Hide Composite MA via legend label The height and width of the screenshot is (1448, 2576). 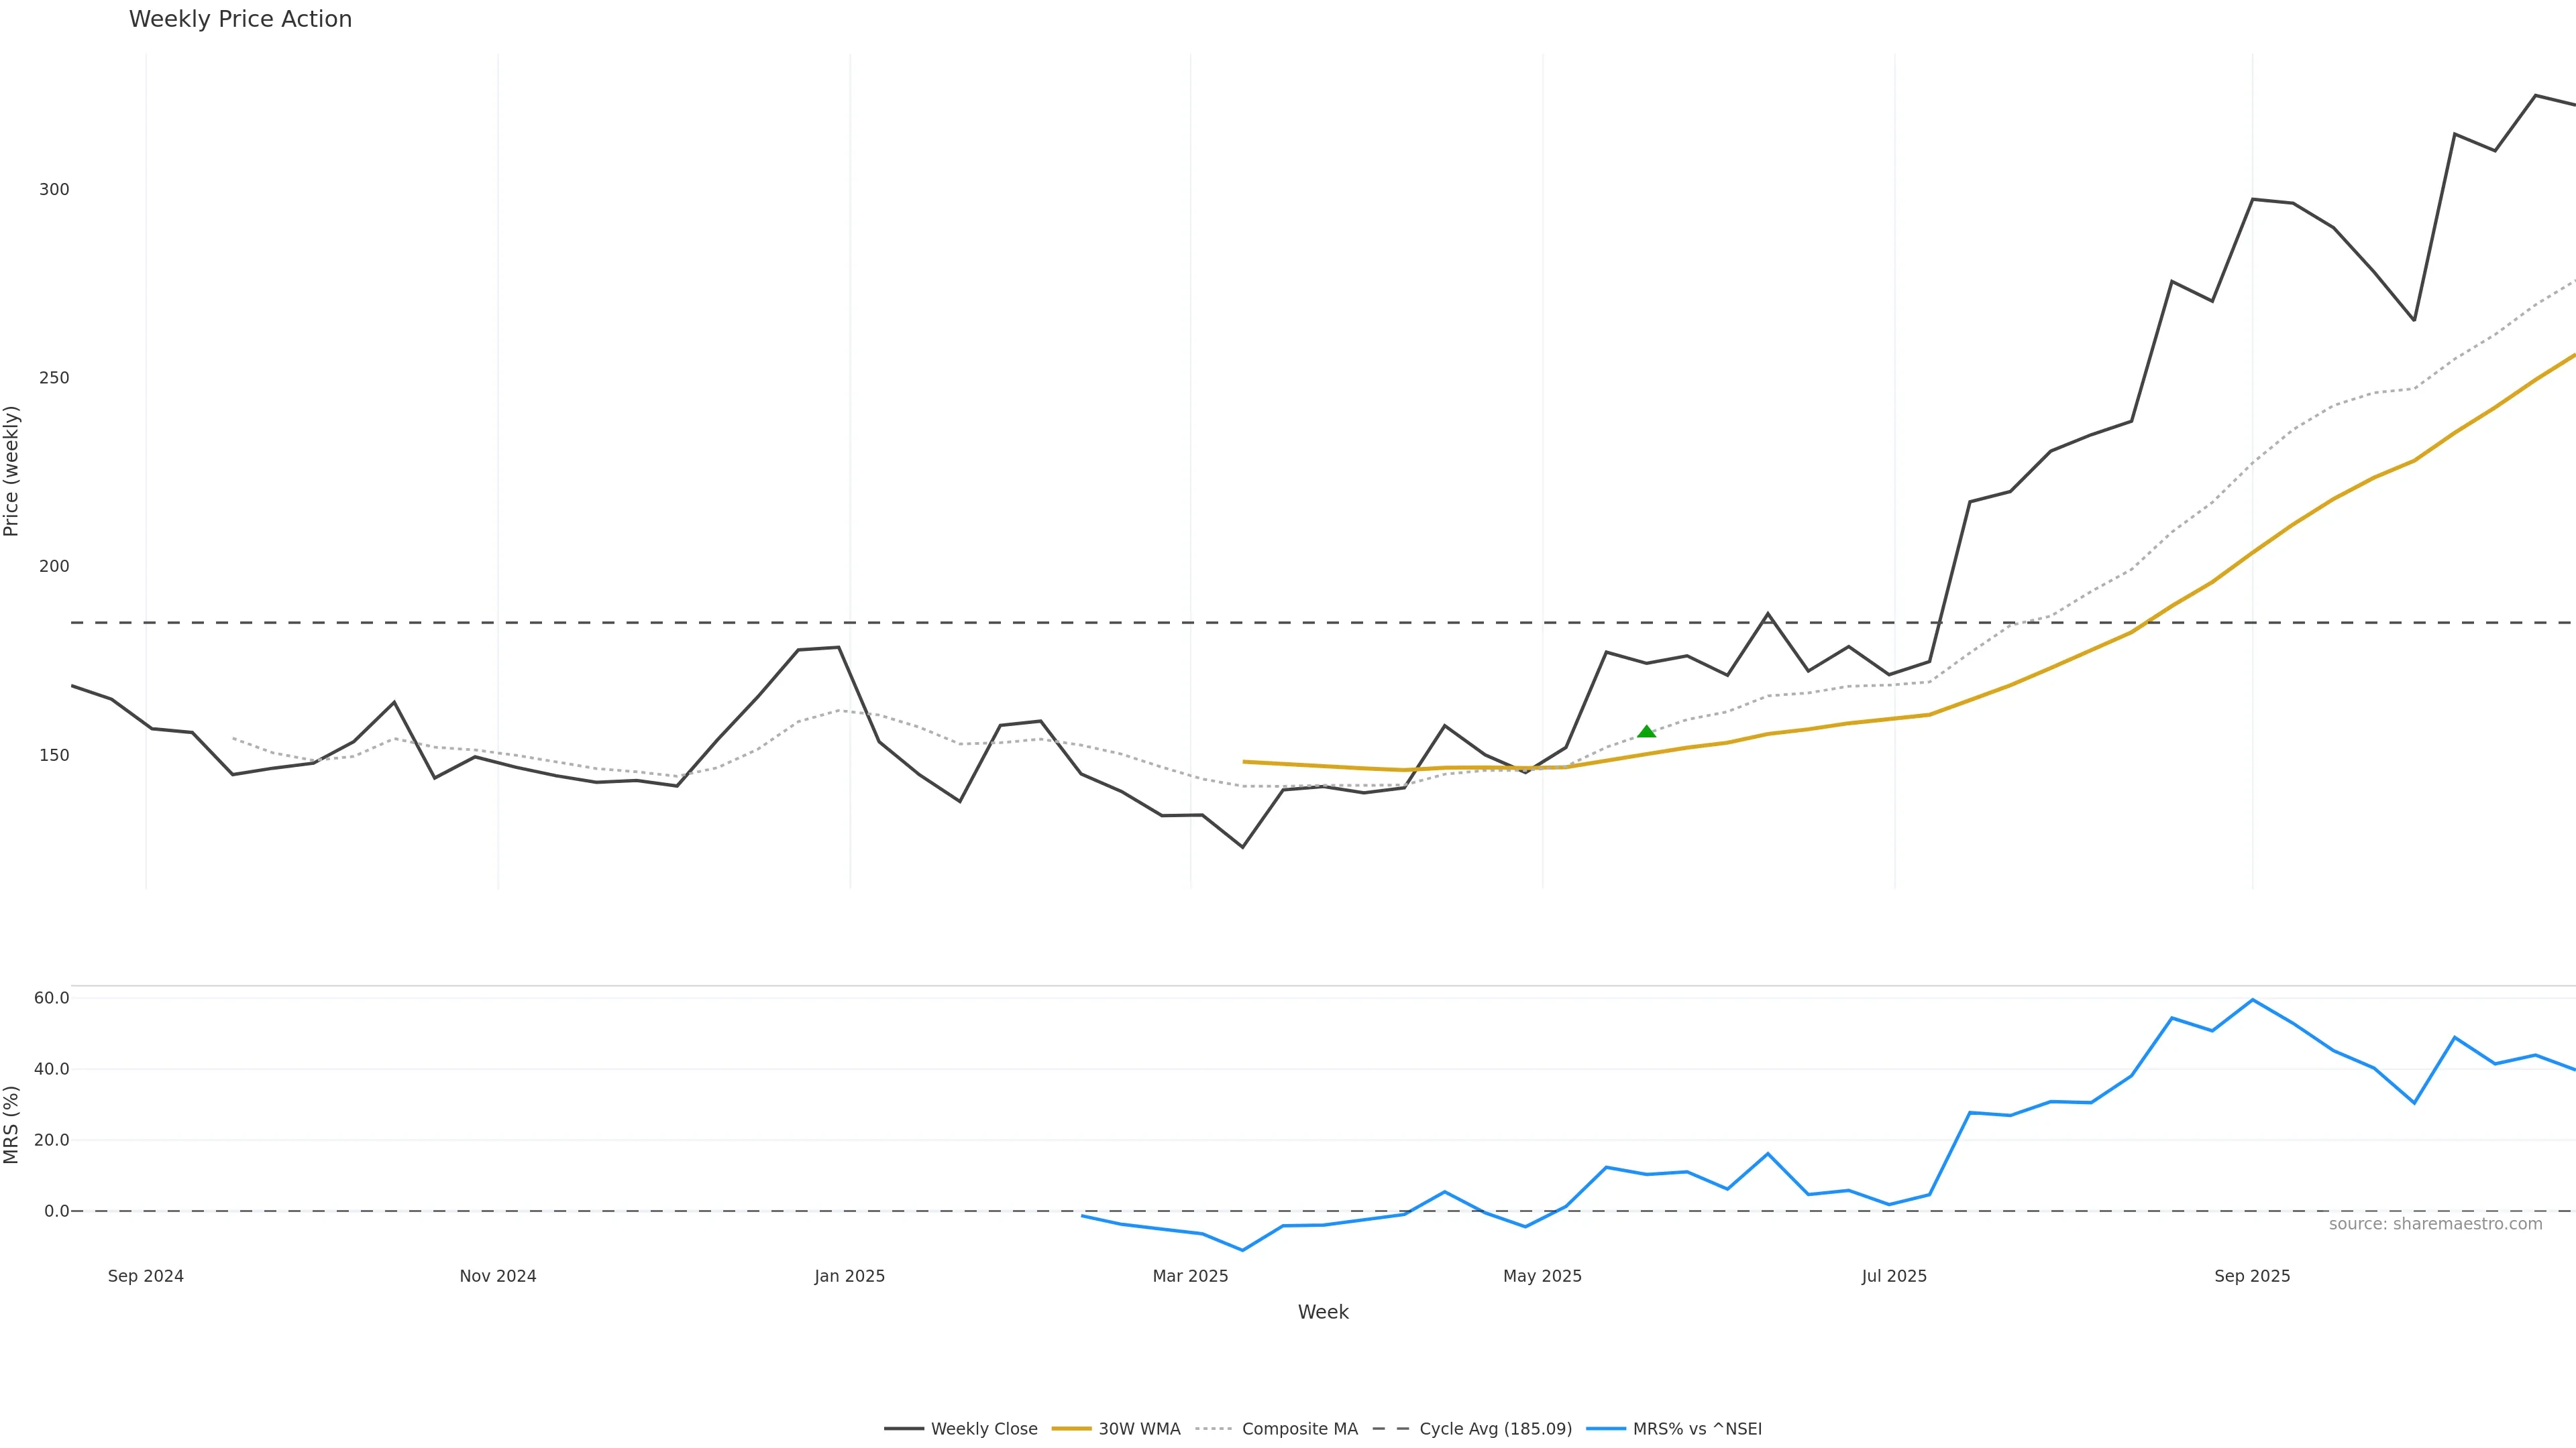1299,1429
